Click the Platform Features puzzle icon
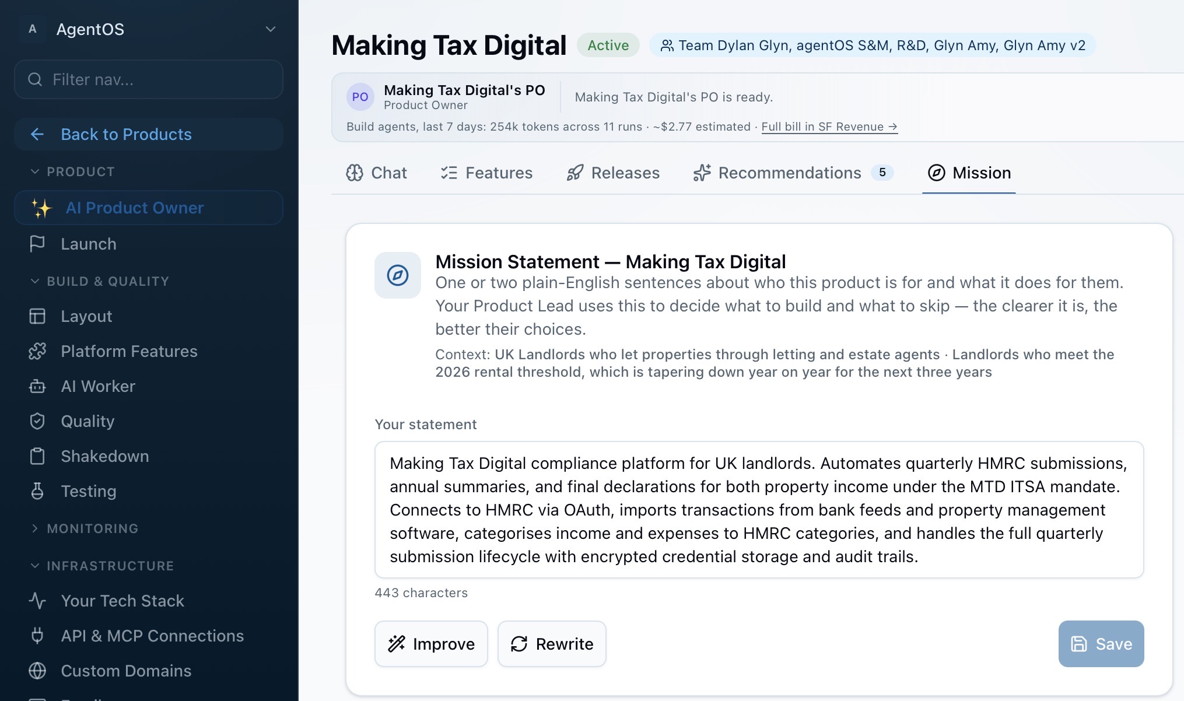This screenshot has height=701, width=1184. pyautogui.click(x=37, y=351)
